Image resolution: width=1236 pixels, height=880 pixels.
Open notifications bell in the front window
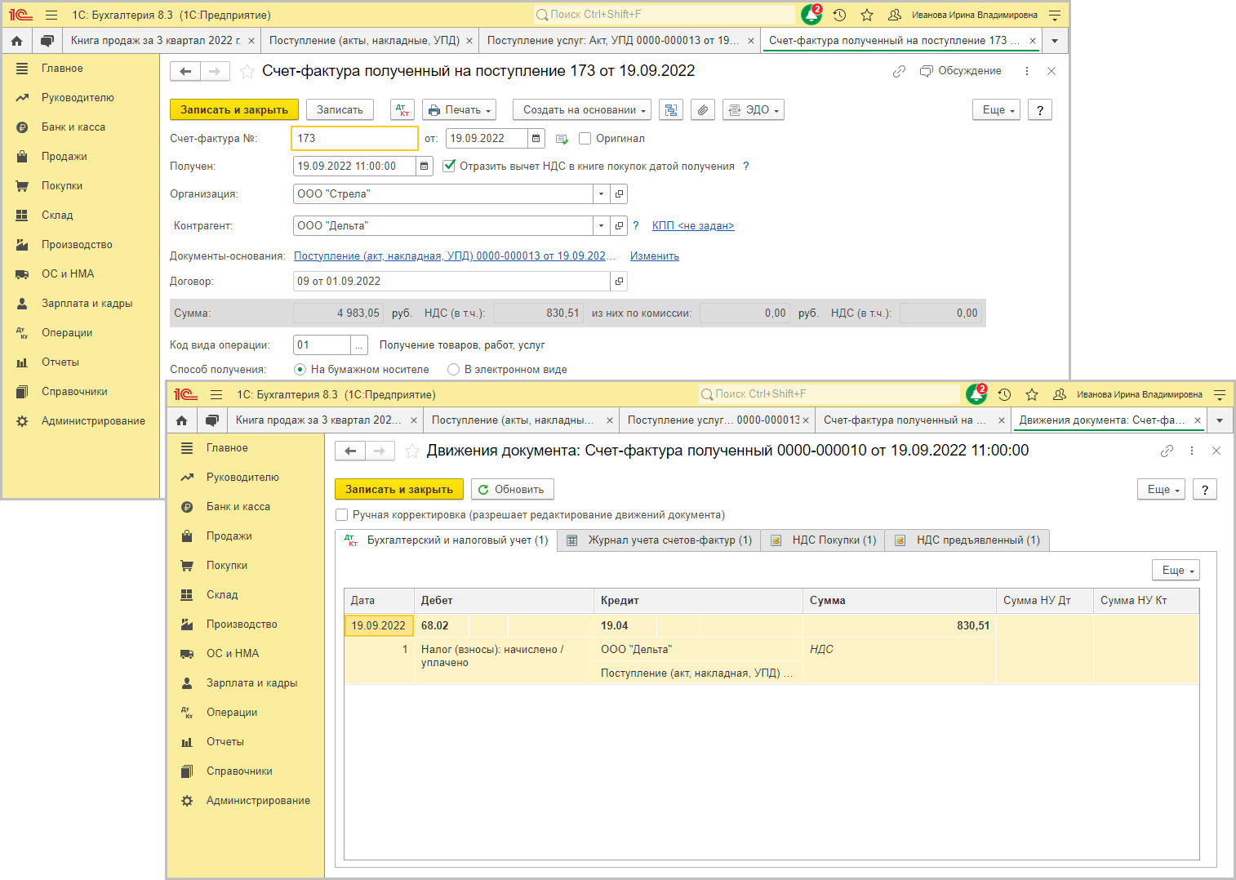[976, 394]
